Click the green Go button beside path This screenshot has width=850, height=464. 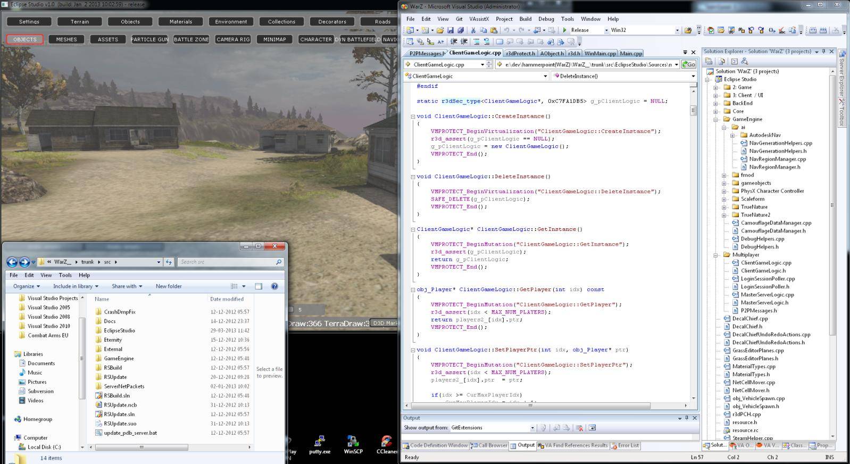pos(689,64)
